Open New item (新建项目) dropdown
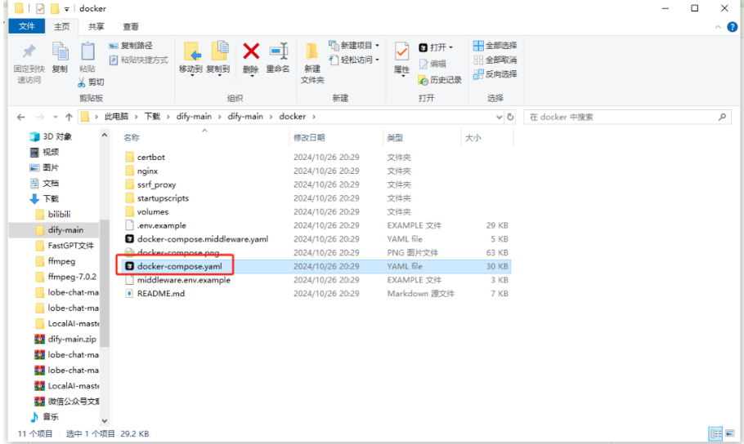This screenshot has height=444, width=744. [354, 46]
